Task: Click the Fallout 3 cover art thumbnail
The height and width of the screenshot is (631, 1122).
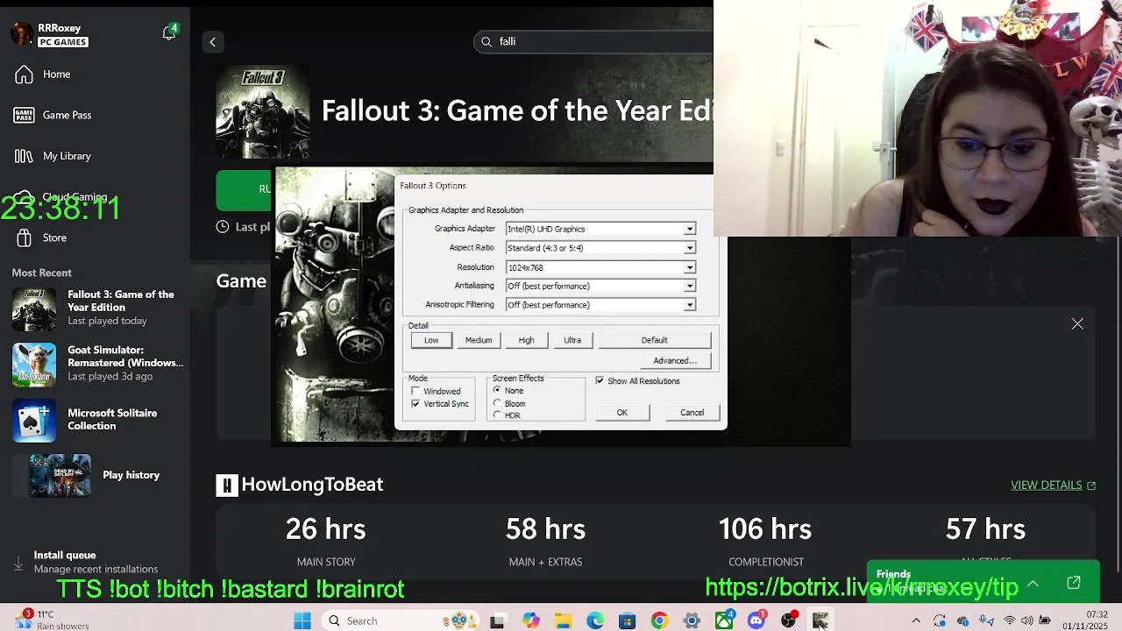Action: pos(263,112)
